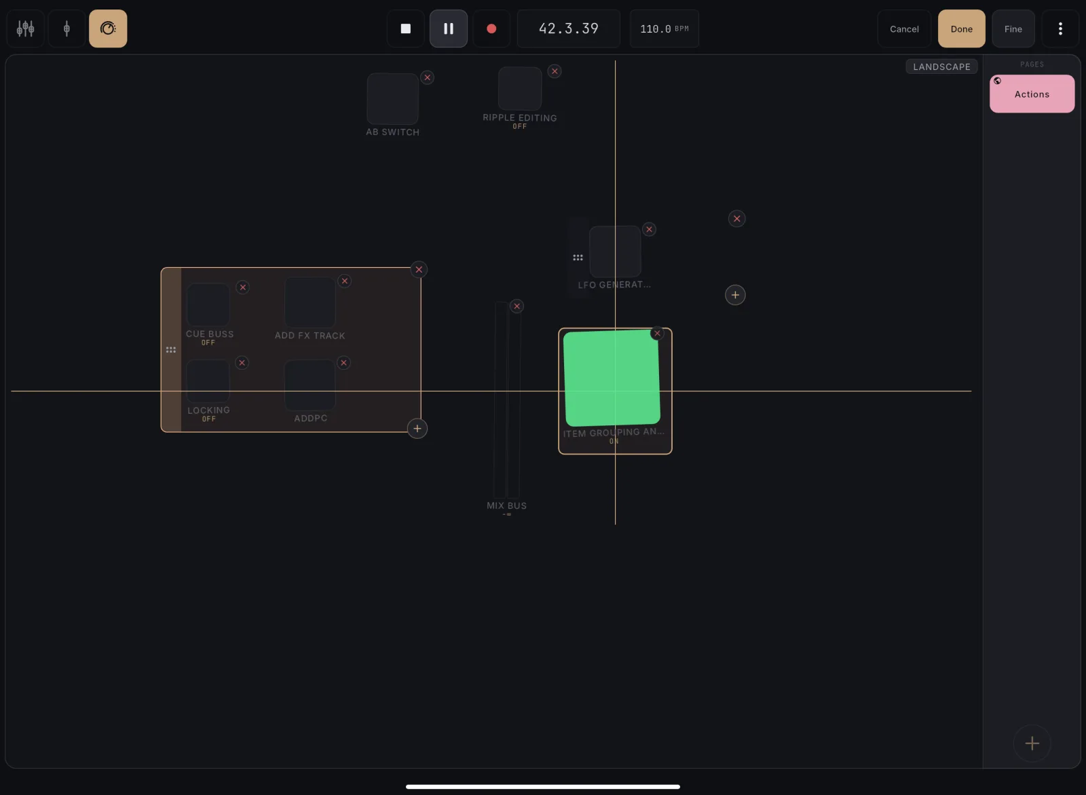The image size is (1086, 795).
Task: Pause playback with the pause button
Action: (x=449, y=28)
